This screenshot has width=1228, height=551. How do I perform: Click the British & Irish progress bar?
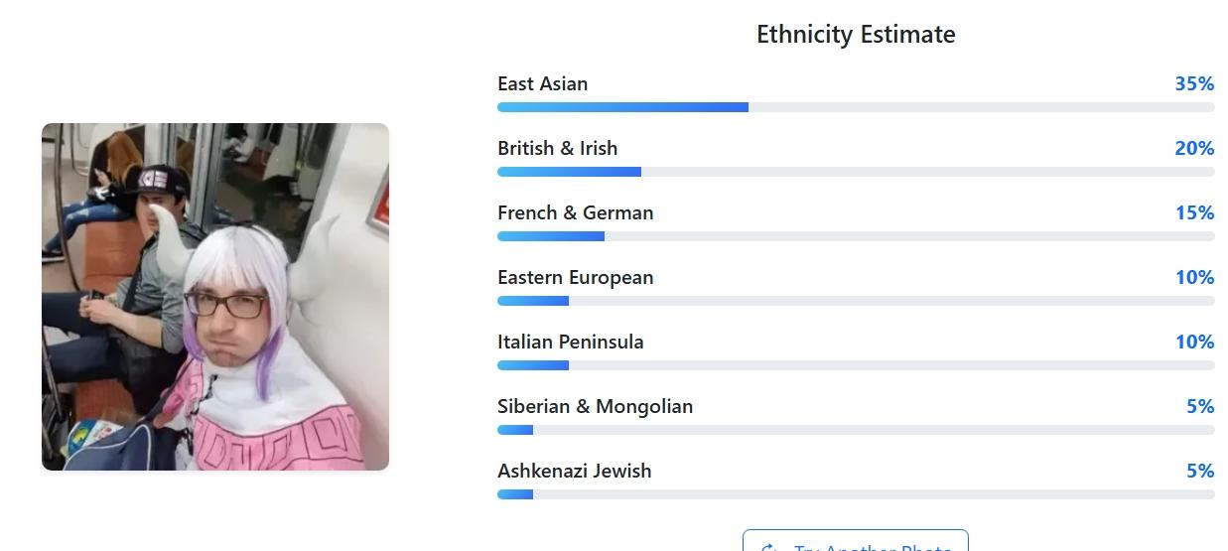point(856,172)
